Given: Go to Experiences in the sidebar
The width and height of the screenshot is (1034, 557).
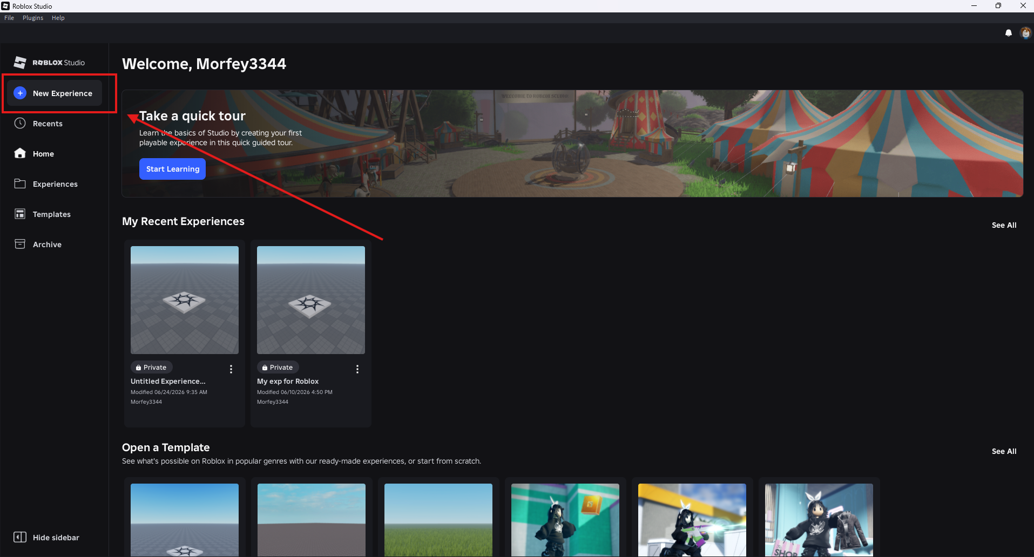Looking at the screenshot, I should coord(55,184).
